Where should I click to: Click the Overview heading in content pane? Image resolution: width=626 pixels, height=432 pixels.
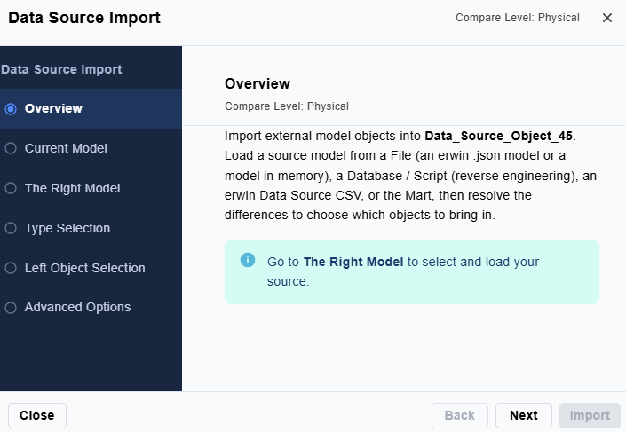pyautogui.click(x=258, y=83)
